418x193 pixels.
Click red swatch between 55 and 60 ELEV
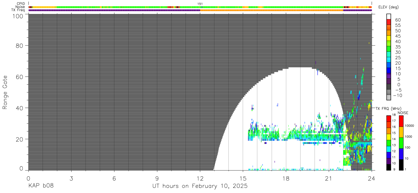tap(389, 22)
